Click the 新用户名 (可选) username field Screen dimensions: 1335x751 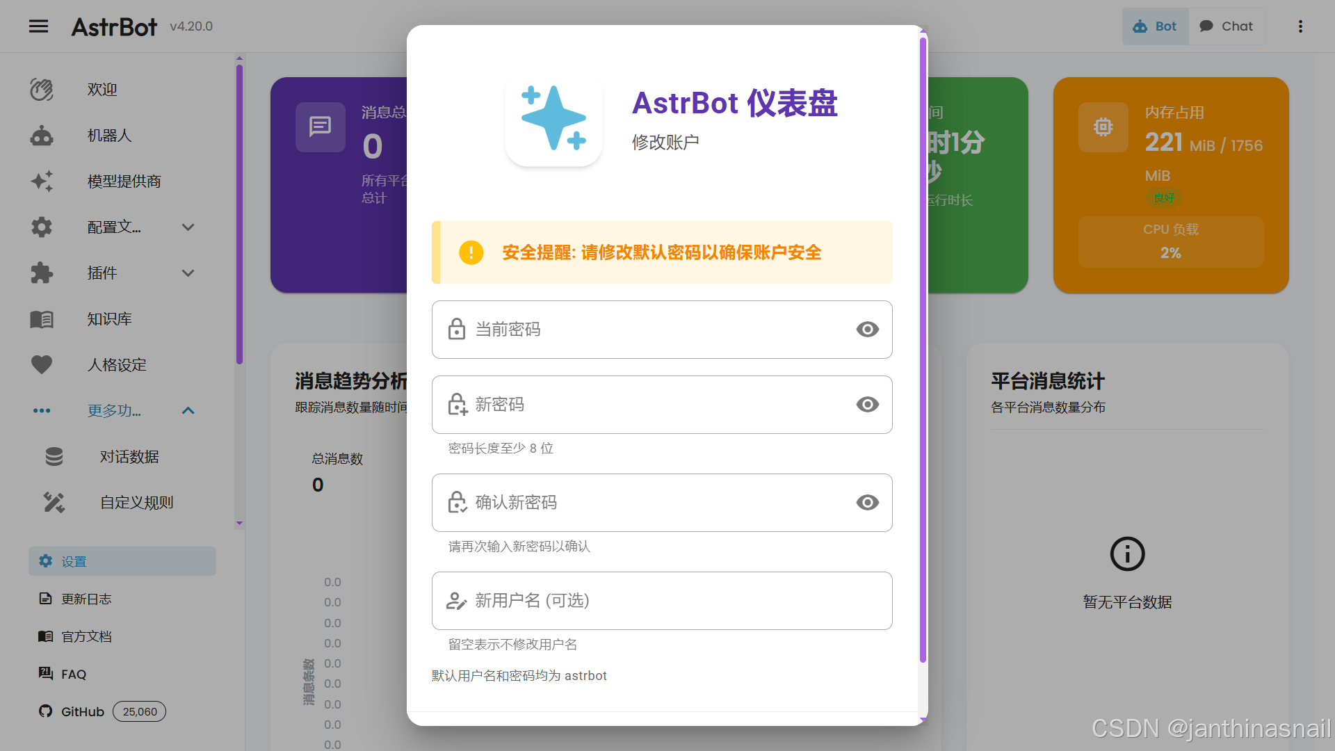pos(662,601)
